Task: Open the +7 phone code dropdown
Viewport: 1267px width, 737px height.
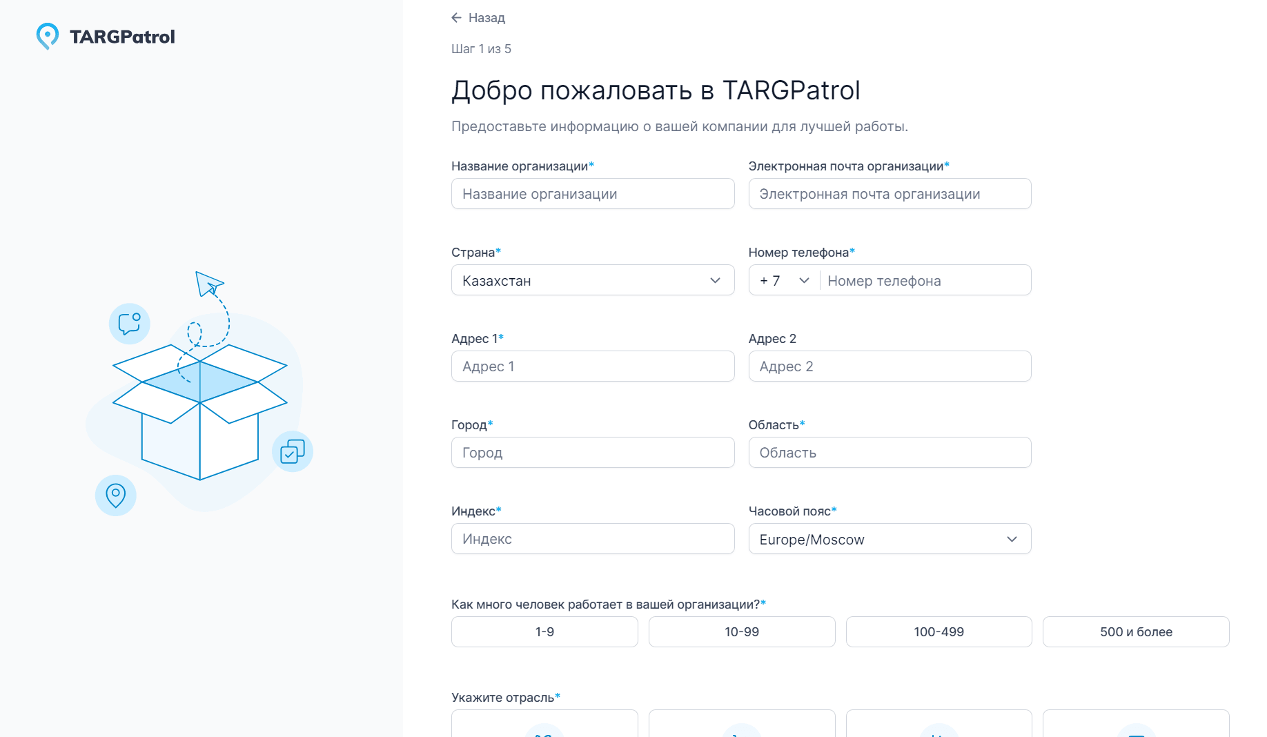Action: pyautogui.click(x=783, y=280)
